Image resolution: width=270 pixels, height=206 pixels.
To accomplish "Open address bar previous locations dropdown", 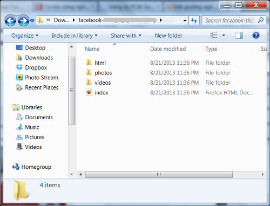I will [x=185, y=20].
